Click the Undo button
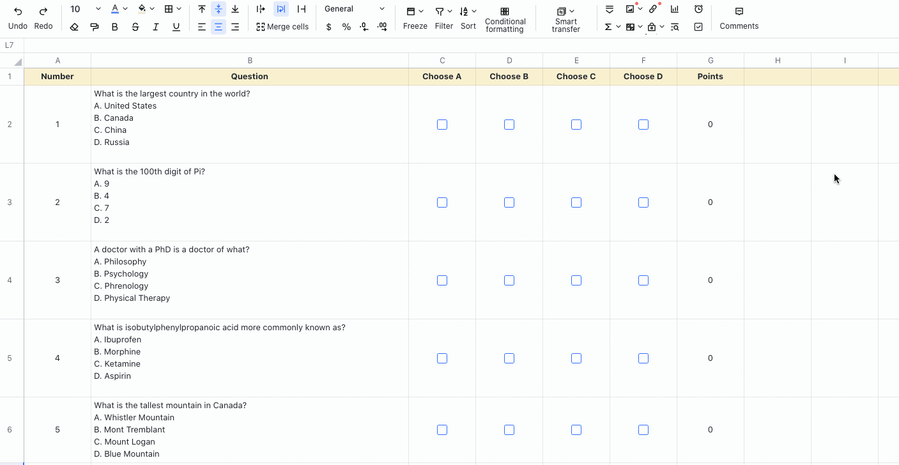 tap(17, 14)
